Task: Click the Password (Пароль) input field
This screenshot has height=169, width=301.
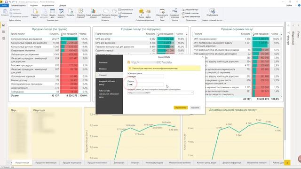Action: (146, 84)
